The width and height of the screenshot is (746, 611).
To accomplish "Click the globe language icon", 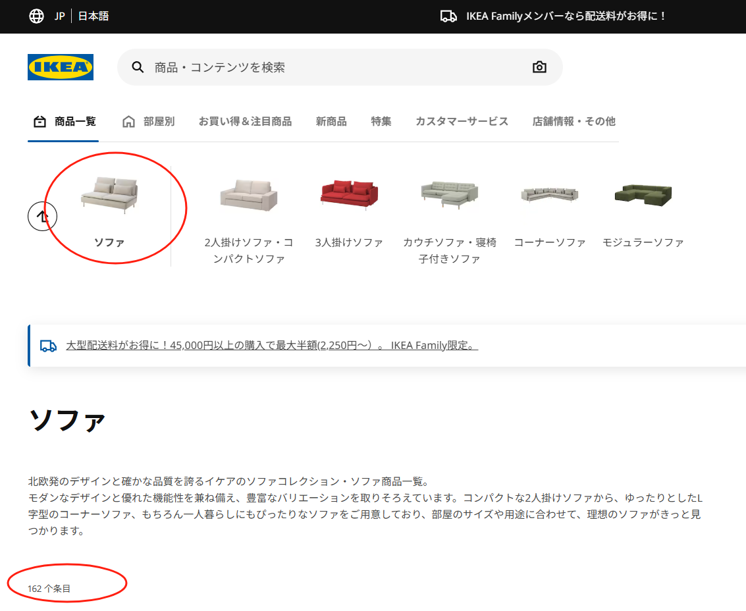I will coord(36,16).
